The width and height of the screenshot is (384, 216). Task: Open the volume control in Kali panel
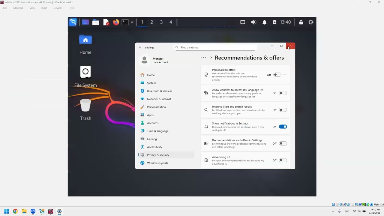click(253, 22)
